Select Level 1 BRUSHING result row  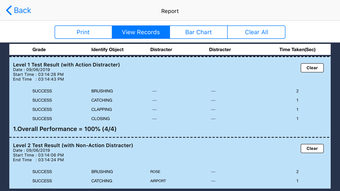[x=170, y=91]
